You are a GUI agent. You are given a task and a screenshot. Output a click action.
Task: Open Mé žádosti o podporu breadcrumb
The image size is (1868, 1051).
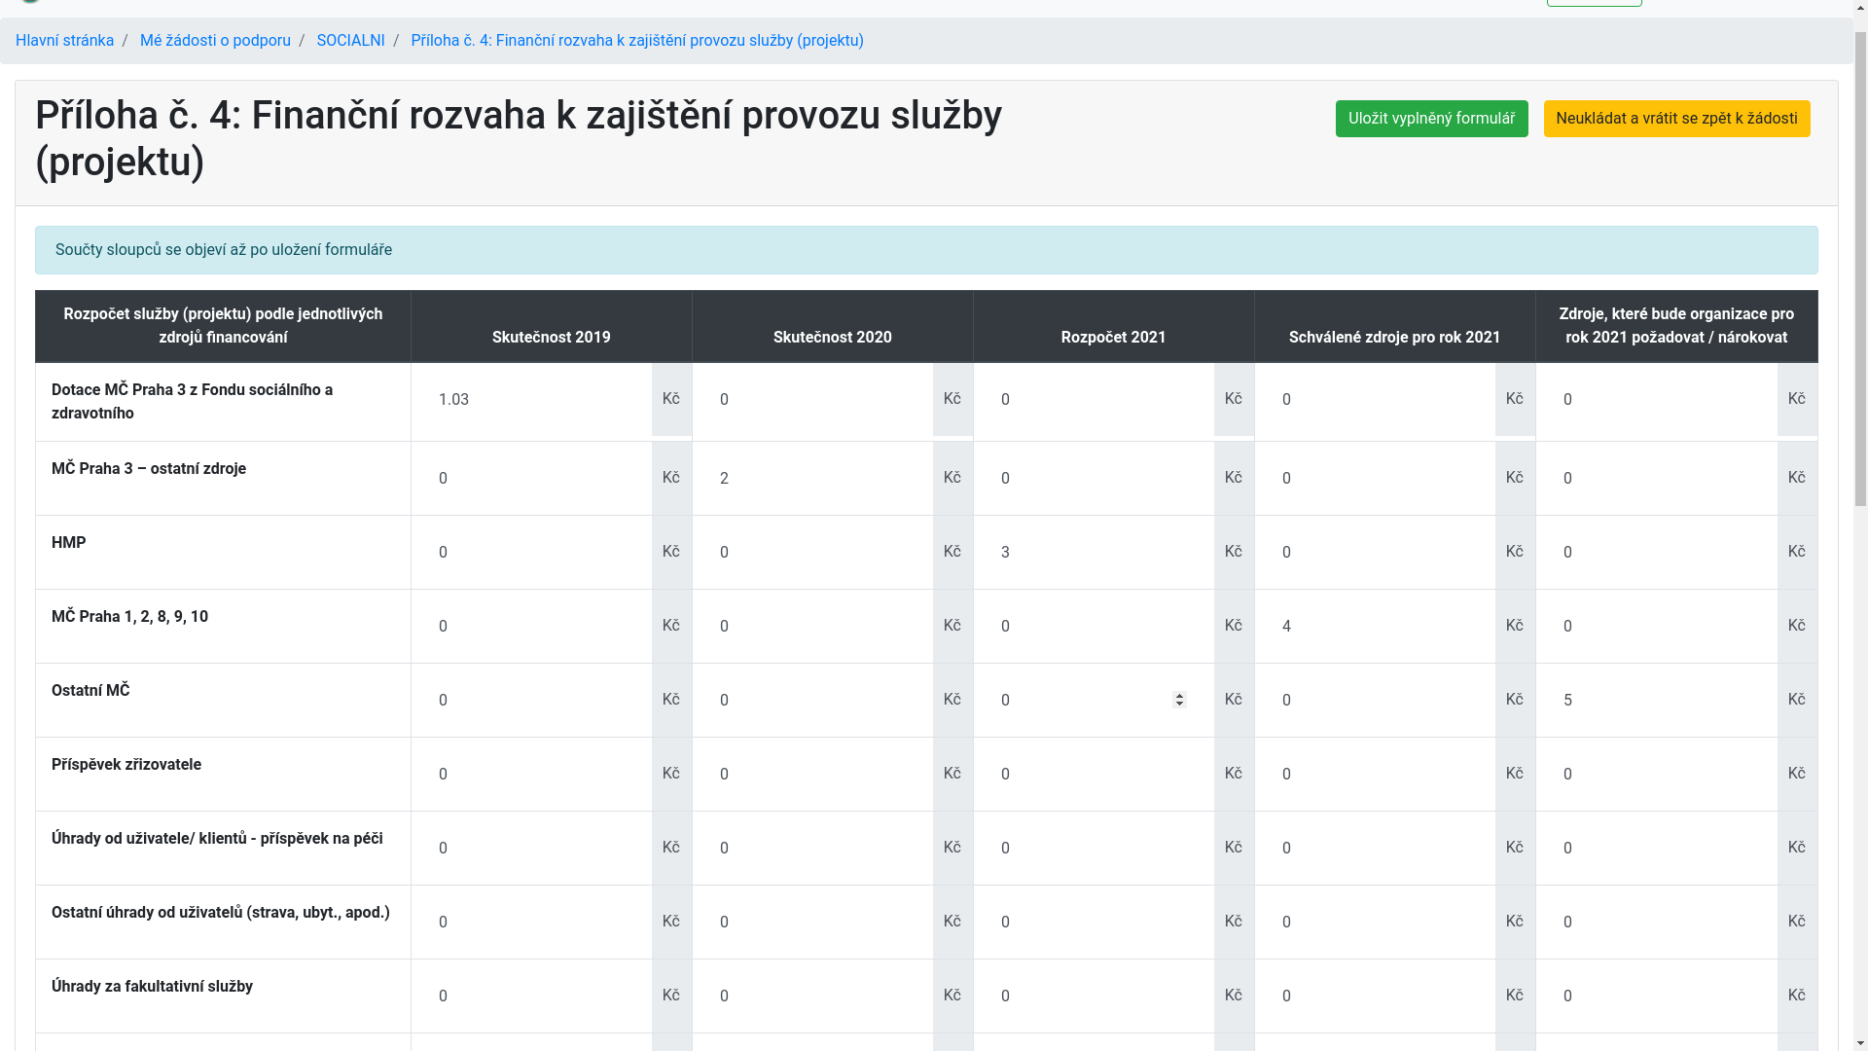(215, 41)
